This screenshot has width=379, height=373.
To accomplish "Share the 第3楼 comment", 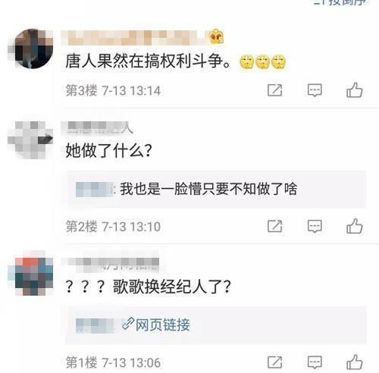I will (274, 90).
